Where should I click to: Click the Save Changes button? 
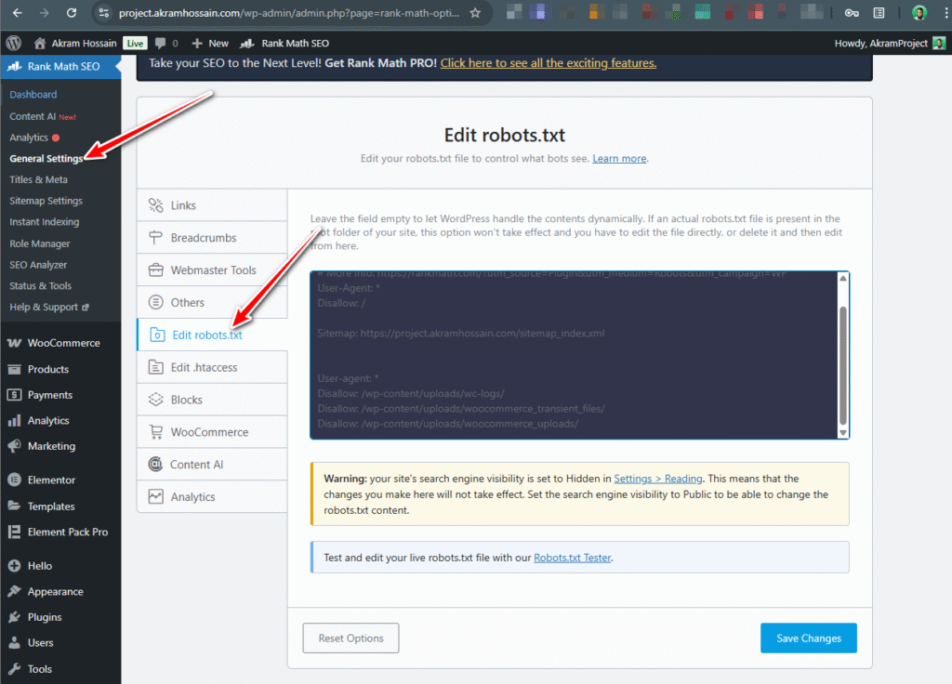pos(808,638)
